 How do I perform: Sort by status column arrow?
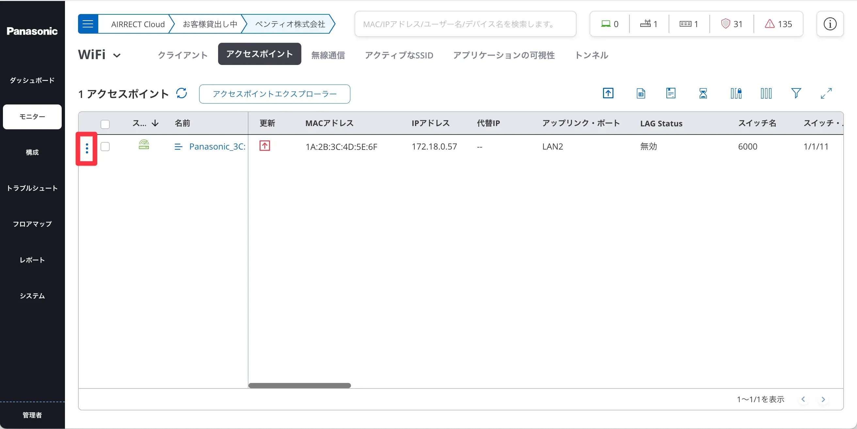pyautogui.click(x=155, y=123)
